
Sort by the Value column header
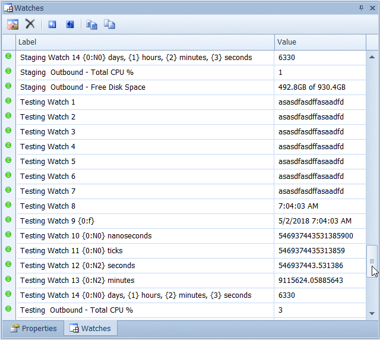319,42
